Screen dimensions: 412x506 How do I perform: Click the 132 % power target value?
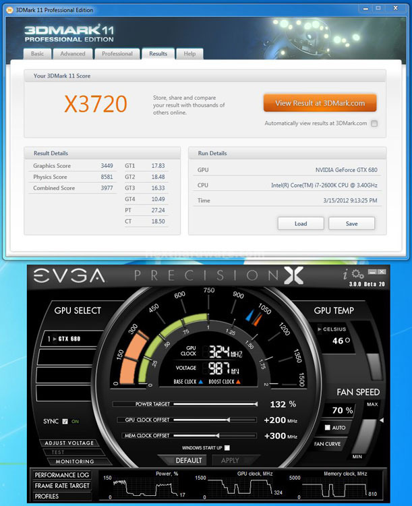[283, 404]
